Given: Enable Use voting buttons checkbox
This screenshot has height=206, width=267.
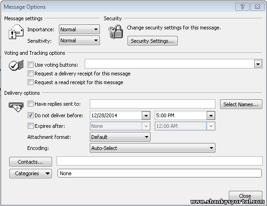Looking at the screenshot, I should [31, 65].
